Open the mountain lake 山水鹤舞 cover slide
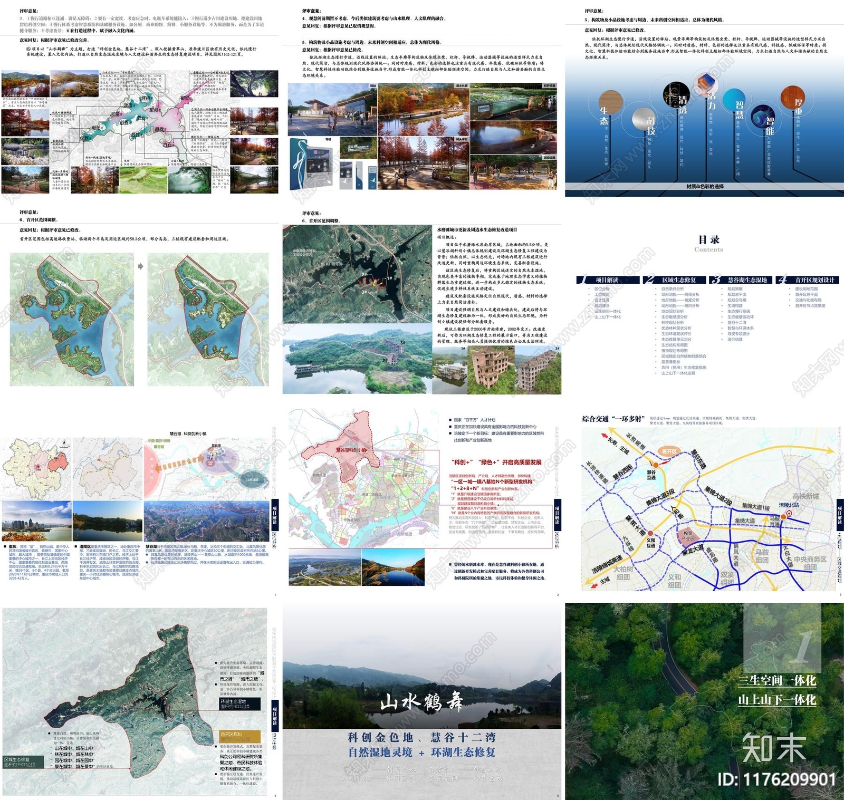This screenshot has height=800, width=844. (421, 701)
